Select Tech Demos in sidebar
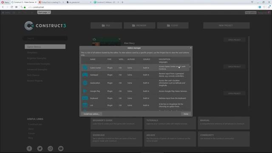The width and height of the screenshot is (272, 153). pos(33,75)
